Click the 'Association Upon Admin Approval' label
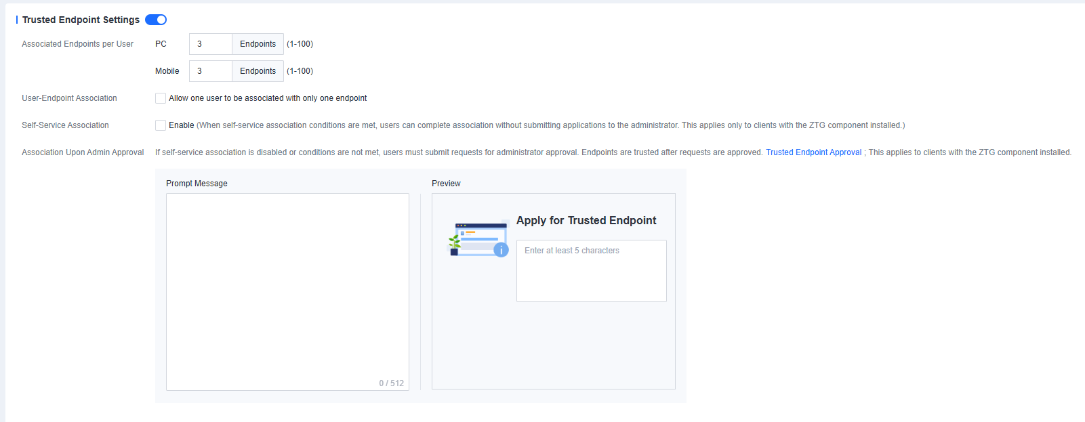This screenshot has height=422, width=1085. click(x=83, y=152)
